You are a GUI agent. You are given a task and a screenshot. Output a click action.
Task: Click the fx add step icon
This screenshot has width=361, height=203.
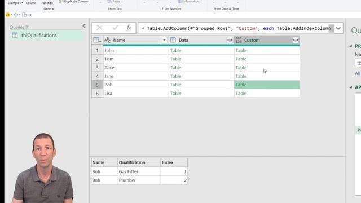pyautogui.click(x=129, y=28)
